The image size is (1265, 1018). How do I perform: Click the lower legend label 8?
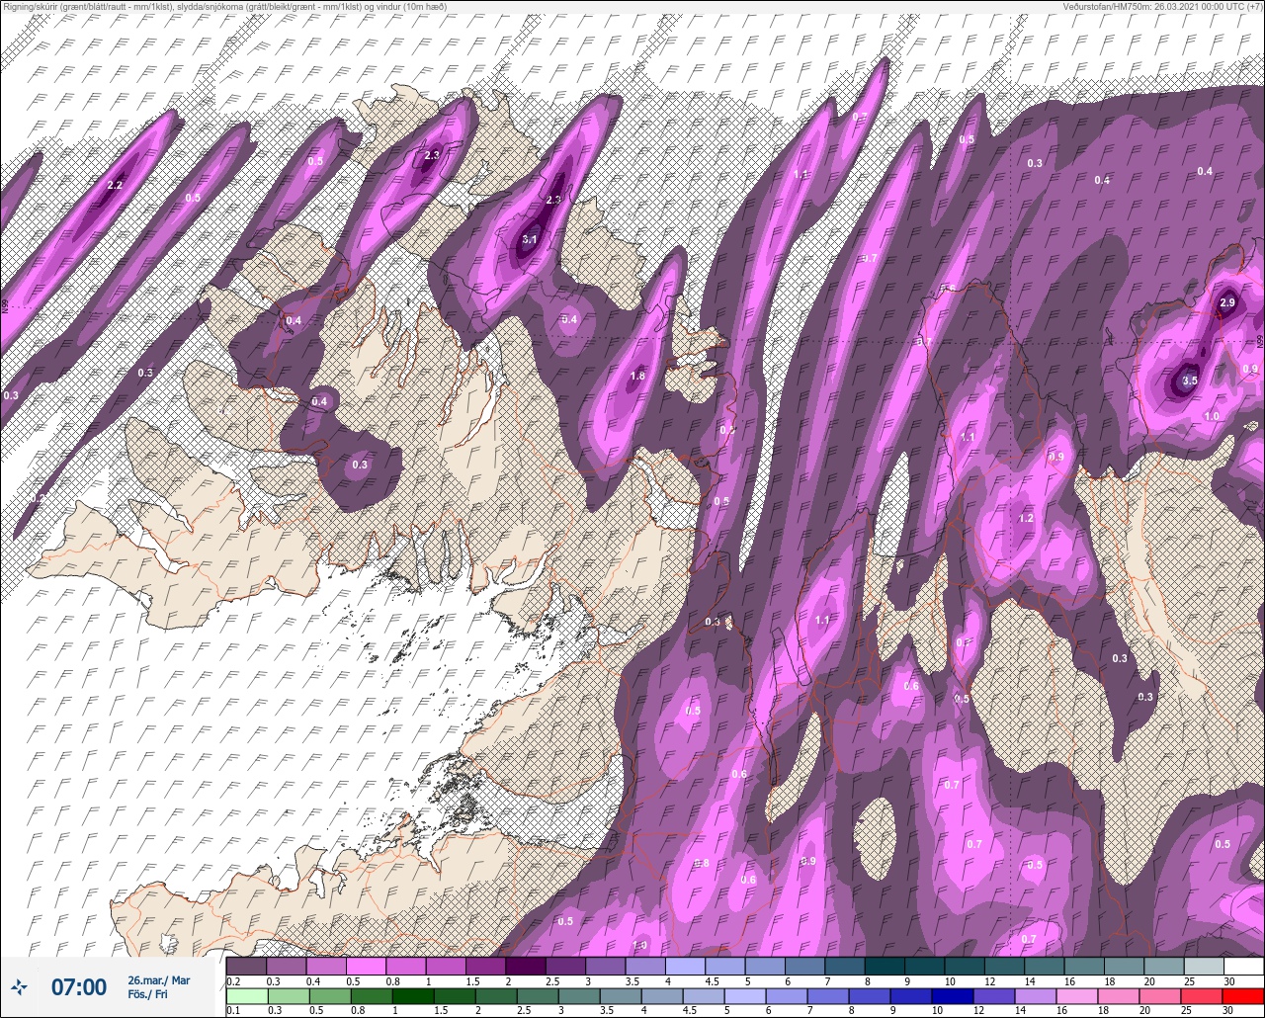pos(852,1011)
